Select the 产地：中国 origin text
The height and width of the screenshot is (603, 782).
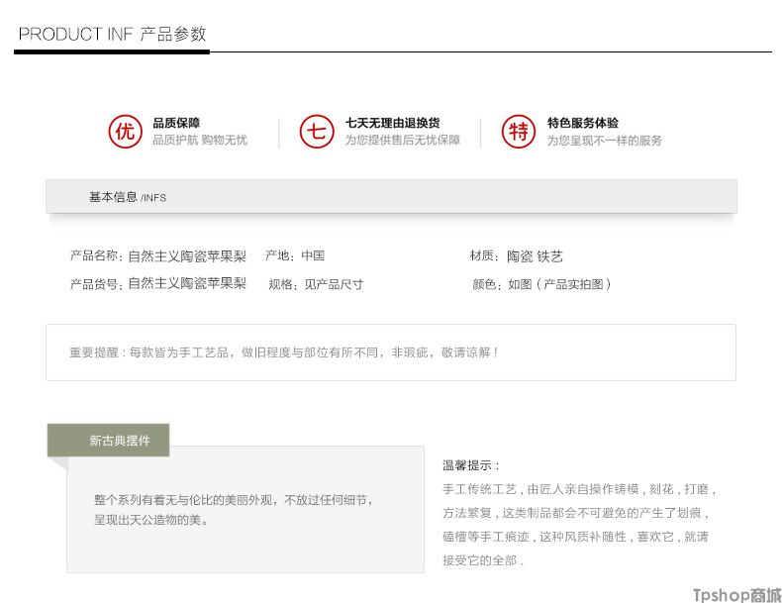[x=295, y=255]
